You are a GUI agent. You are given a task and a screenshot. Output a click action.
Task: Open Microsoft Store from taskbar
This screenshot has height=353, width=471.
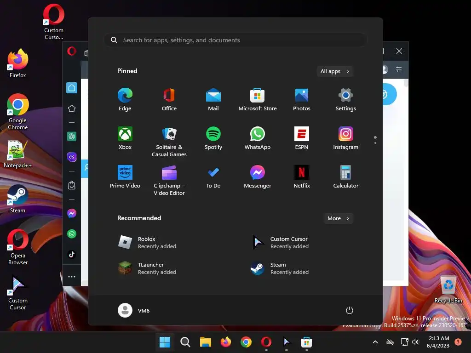coord(306,342)
